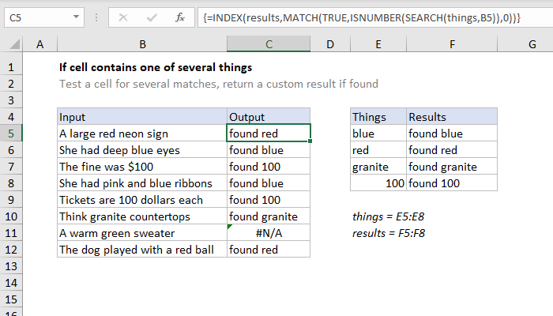The height and width of the screenshot is (316, 553).
Task: Click cell 'A warm green sweater'
Action: click(x=142, y=233)
